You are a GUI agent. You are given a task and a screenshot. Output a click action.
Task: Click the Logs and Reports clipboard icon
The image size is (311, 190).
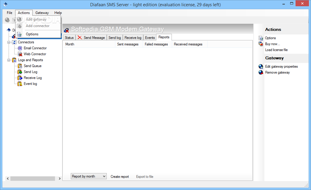[14, 60]
